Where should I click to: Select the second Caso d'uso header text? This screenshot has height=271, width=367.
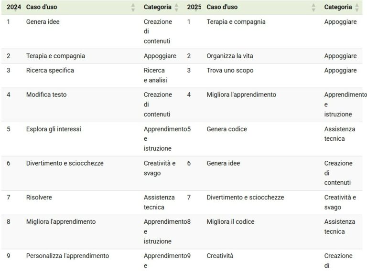tap(222, 7)
